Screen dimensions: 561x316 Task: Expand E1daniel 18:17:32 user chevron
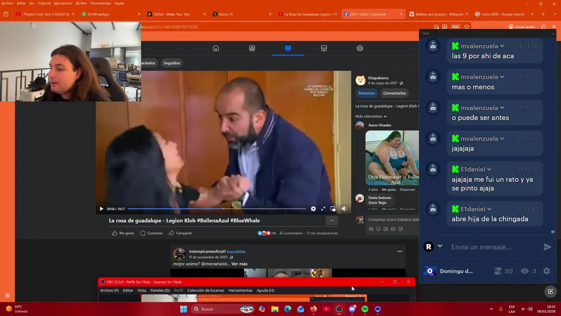(489, 169)
